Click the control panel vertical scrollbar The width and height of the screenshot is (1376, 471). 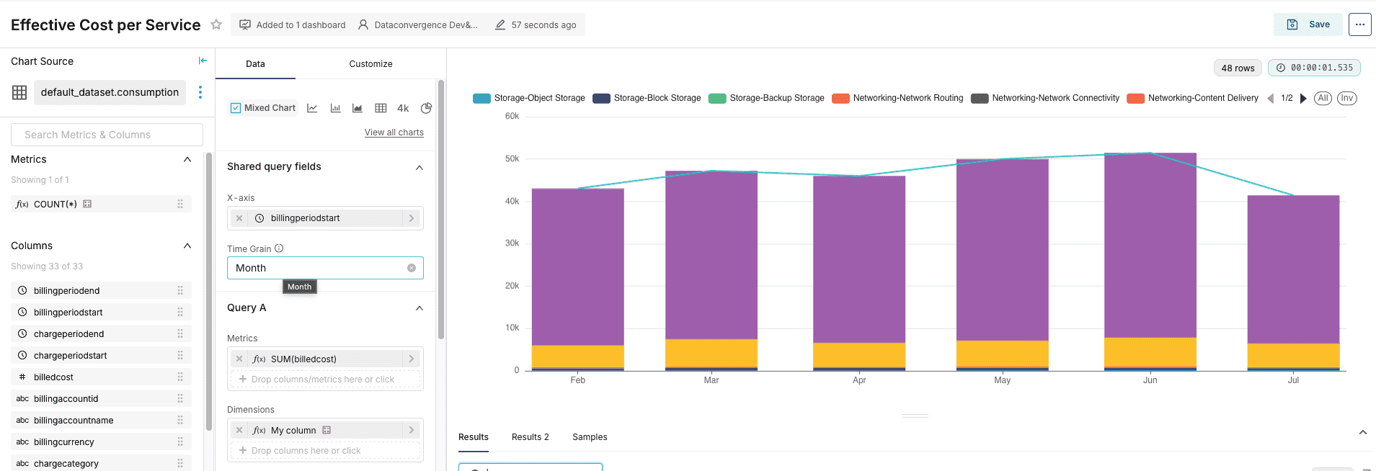[441, 209]
